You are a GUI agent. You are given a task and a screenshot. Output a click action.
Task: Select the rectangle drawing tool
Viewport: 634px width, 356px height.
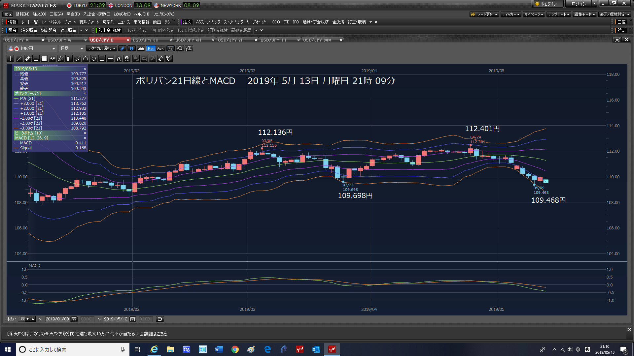[x=102, y=59]
